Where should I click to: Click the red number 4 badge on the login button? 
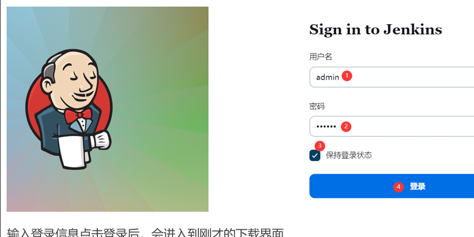[x=399, y=187]
